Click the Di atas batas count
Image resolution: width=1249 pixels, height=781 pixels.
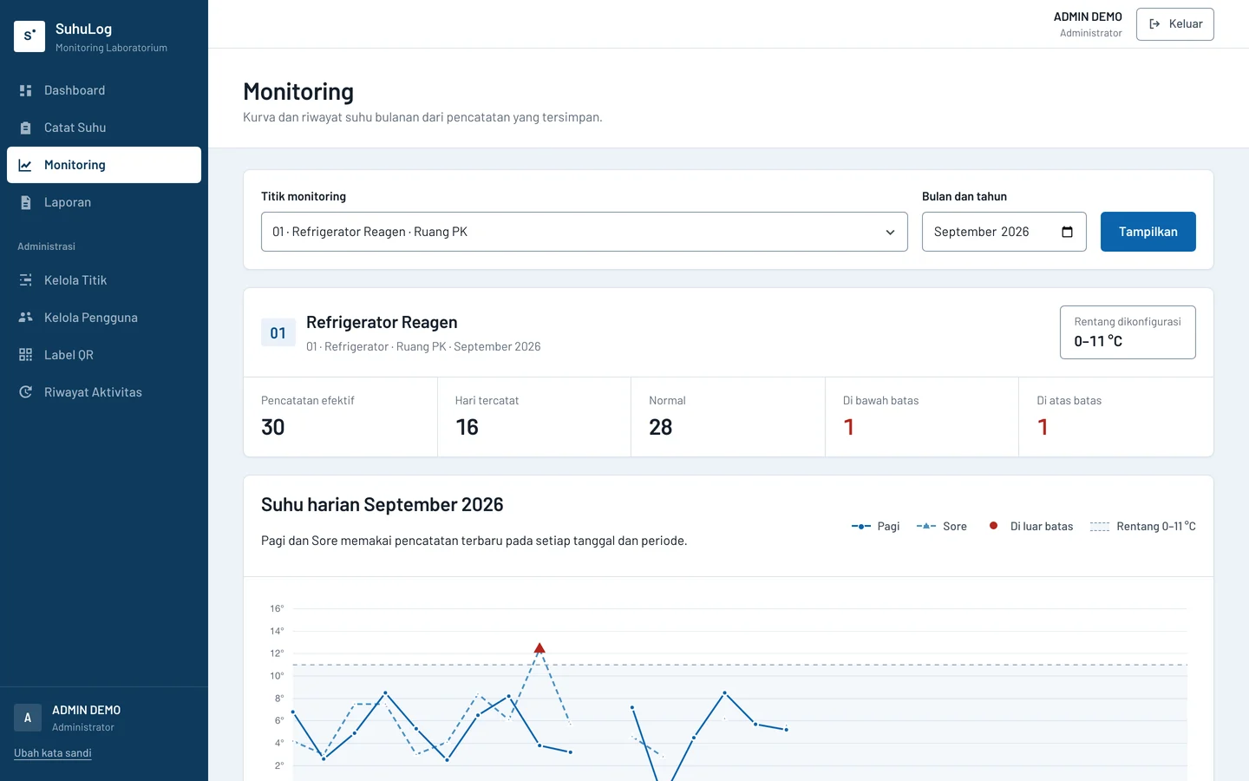[x=1043, y=427]
